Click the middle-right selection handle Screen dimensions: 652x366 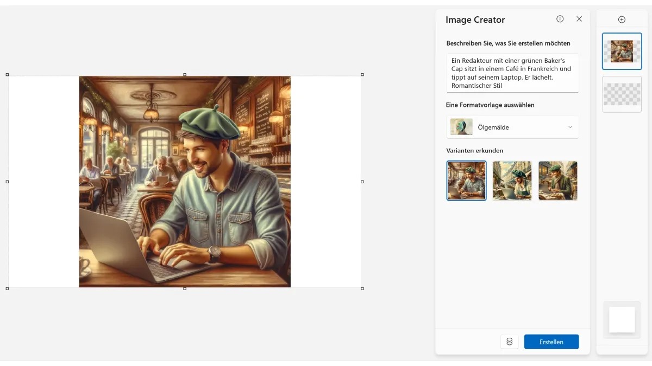pyautogui.click(x=362, y=182)
